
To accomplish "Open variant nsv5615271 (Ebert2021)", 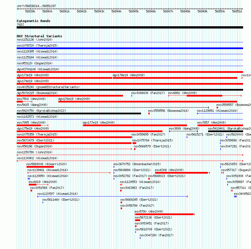I will (x=205, y=134).
